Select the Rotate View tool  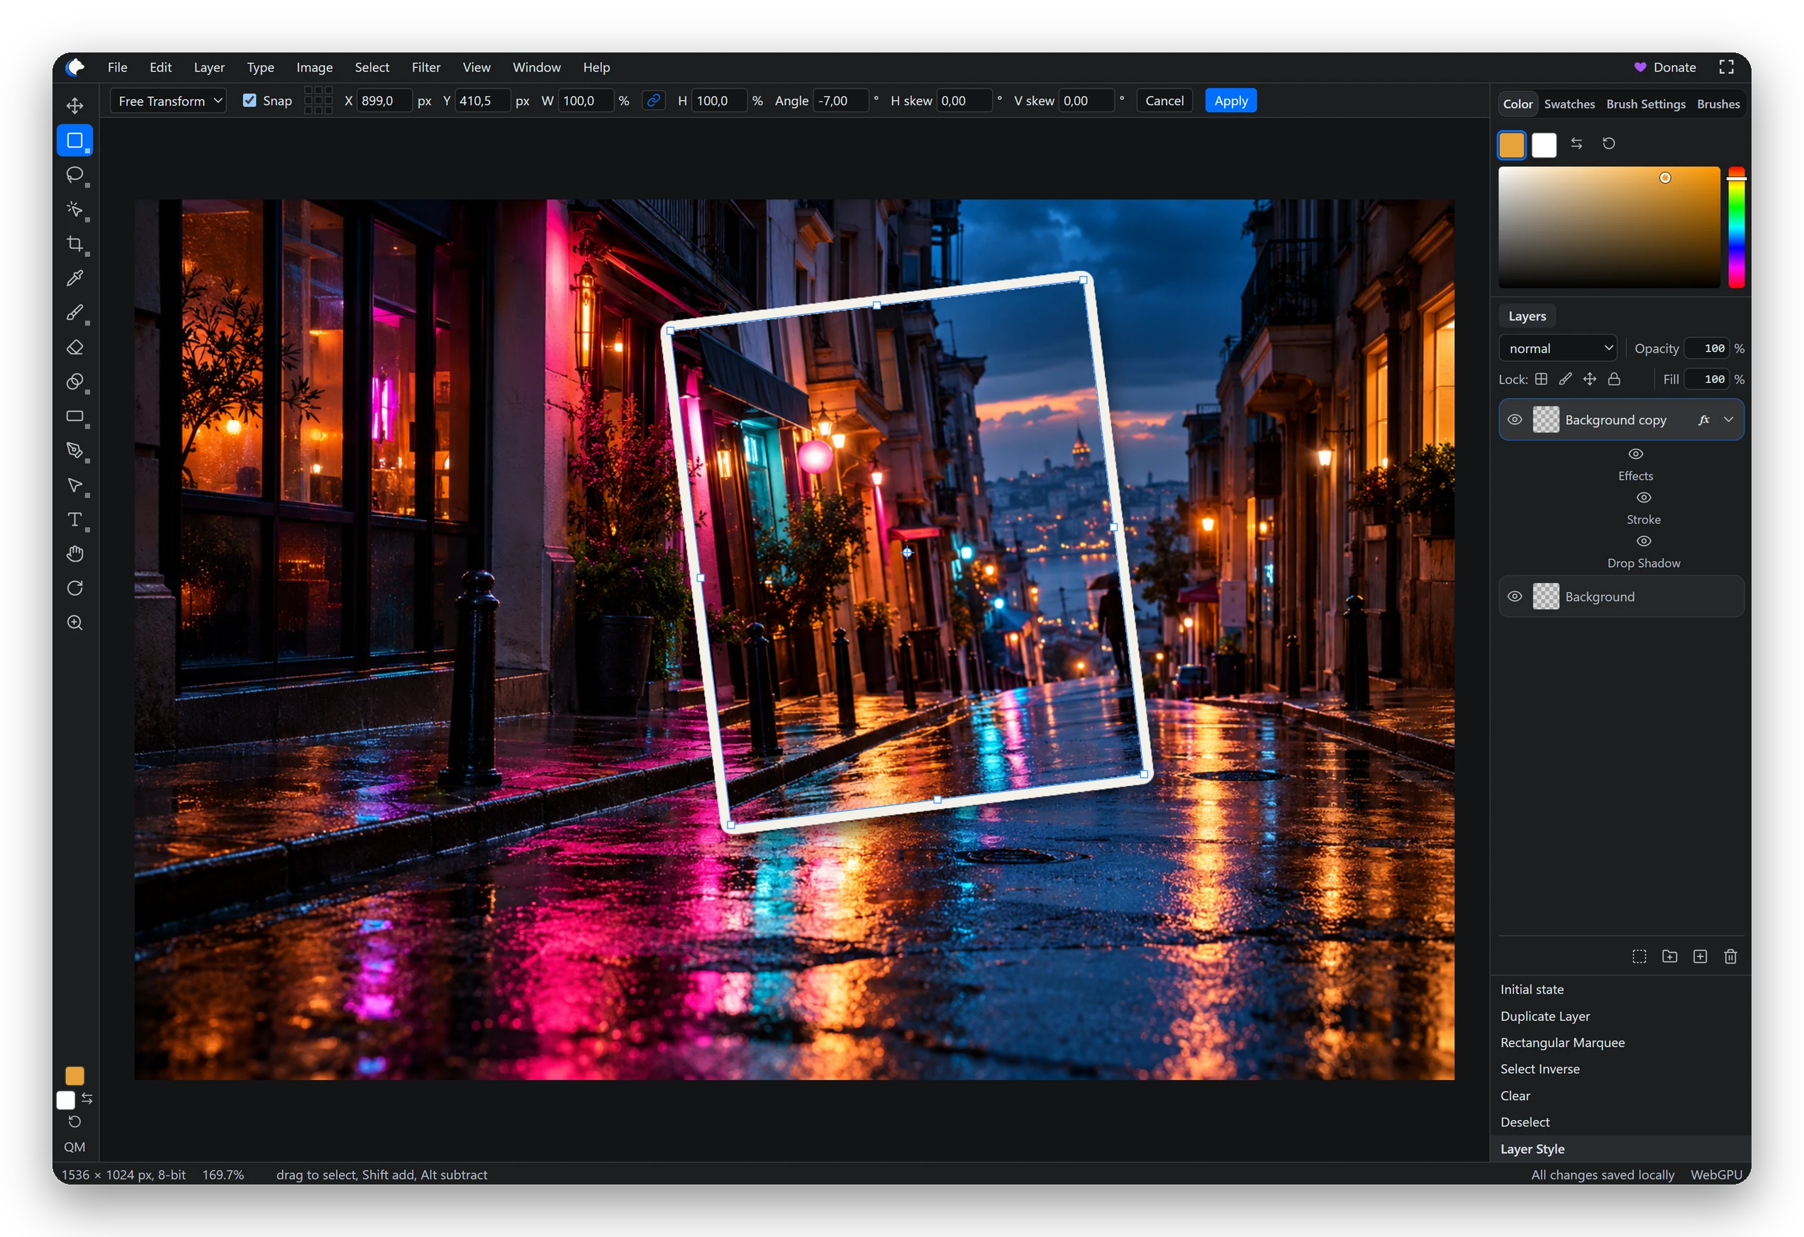coord(74,588)
